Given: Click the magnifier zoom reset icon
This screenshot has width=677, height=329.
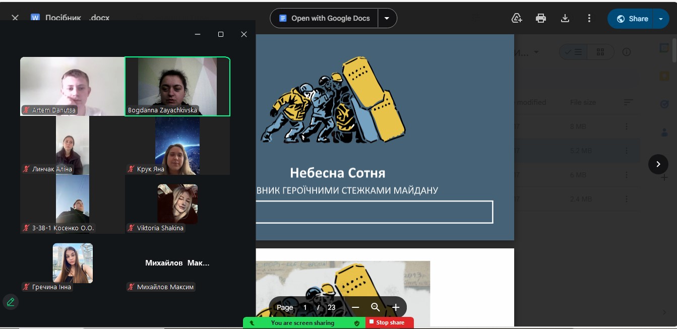Looking at the screenshot, I should coord(376,307).
